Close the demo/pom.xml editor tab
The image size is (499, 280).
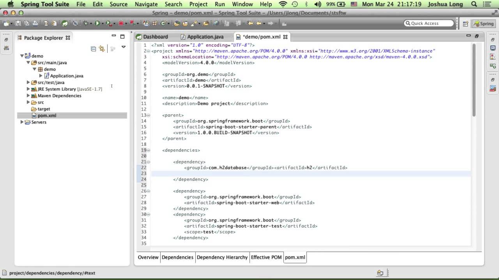[x=285, y=37]
